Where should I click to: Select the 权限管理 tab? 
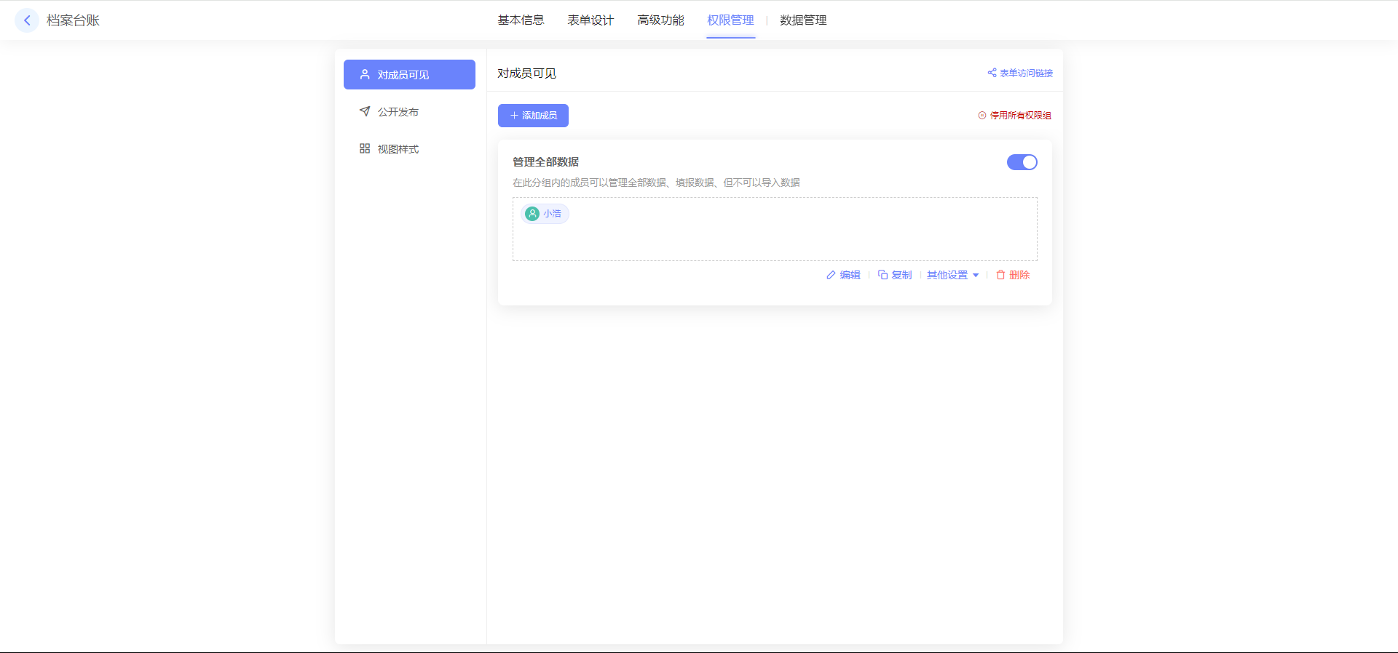[x=730, y=20]
